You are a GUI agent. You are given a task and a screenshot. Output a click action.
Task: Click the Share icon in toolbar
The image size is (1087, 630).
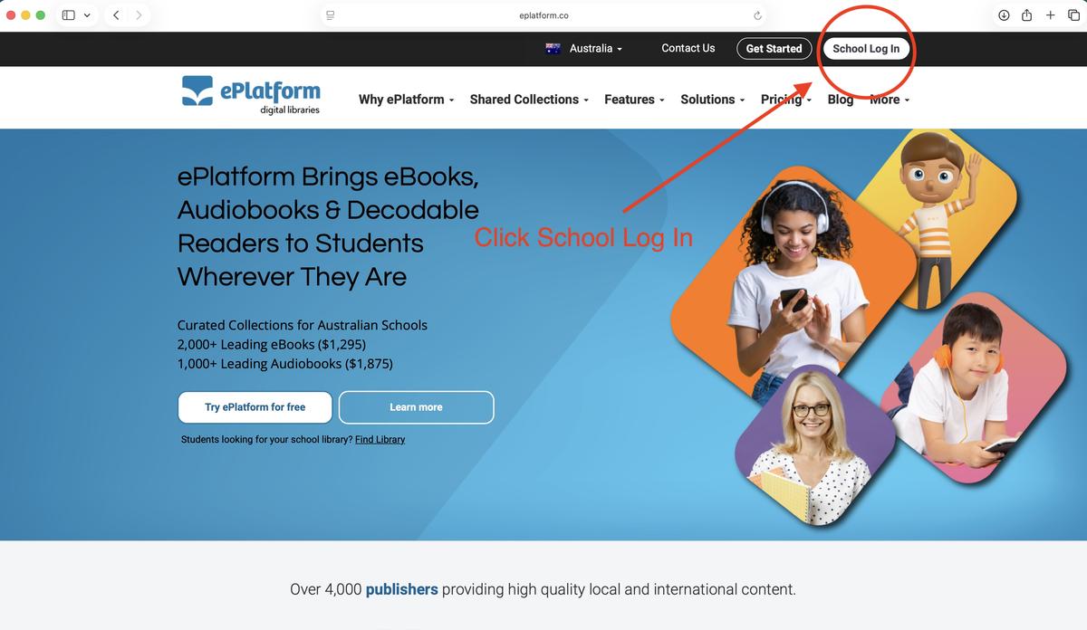coord(1027,15)
